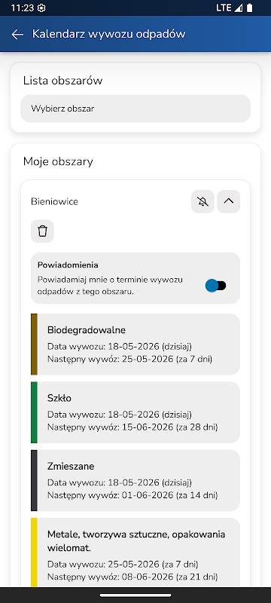Click the yellow Metale color stripe
The width and height of the screenshot is (271, 603).
click(x=34, y=552)
